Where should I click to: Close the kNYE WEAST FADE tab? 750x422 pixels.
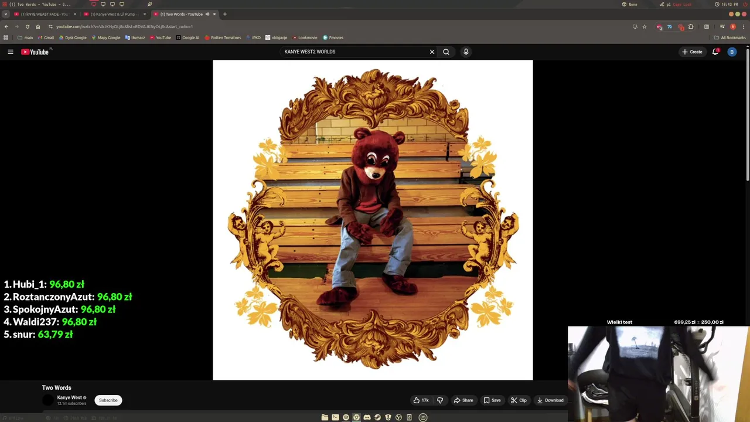pyautogui.click(x=74, y=14)
